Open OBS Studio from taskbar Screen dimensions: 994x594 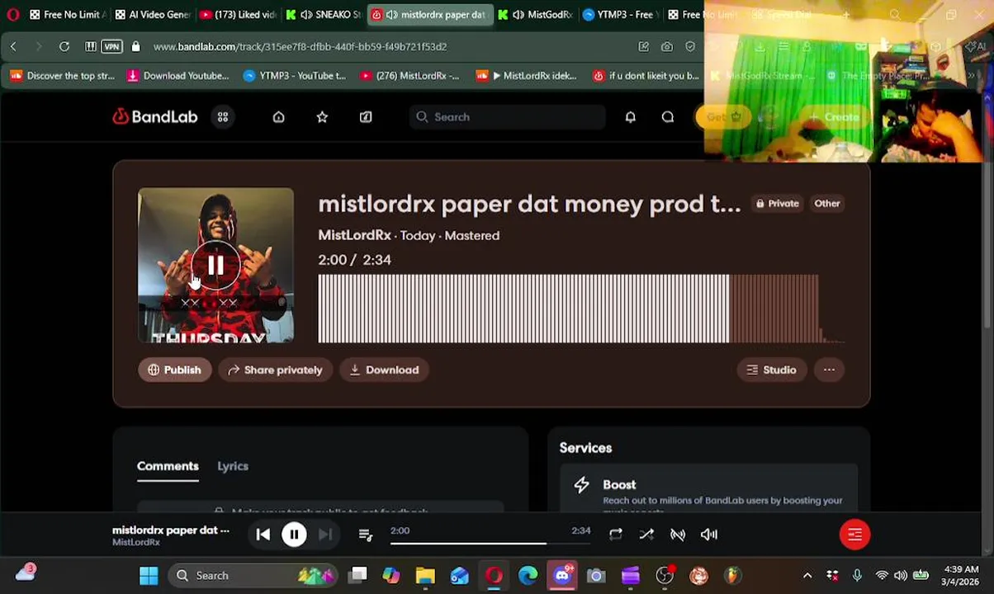tap(665, 575)
